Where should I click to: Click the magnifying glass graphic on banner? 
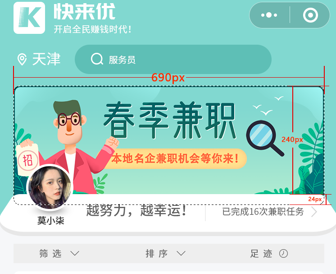coord(265,138)
